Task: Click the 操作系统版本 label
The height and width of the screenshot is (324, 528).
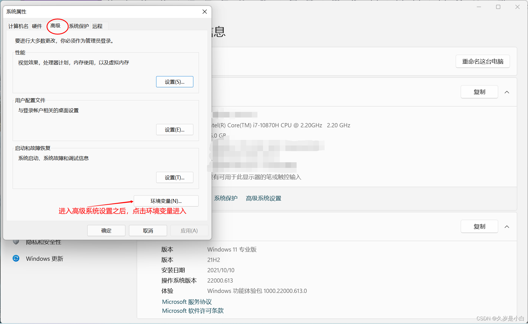Action: pyautogui.click(x=179, y=281)
